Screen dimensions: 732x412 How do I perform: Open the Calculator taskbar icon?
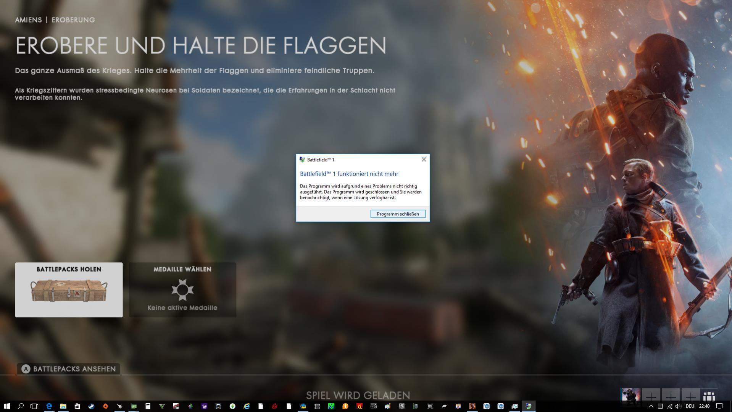point(148,406)
